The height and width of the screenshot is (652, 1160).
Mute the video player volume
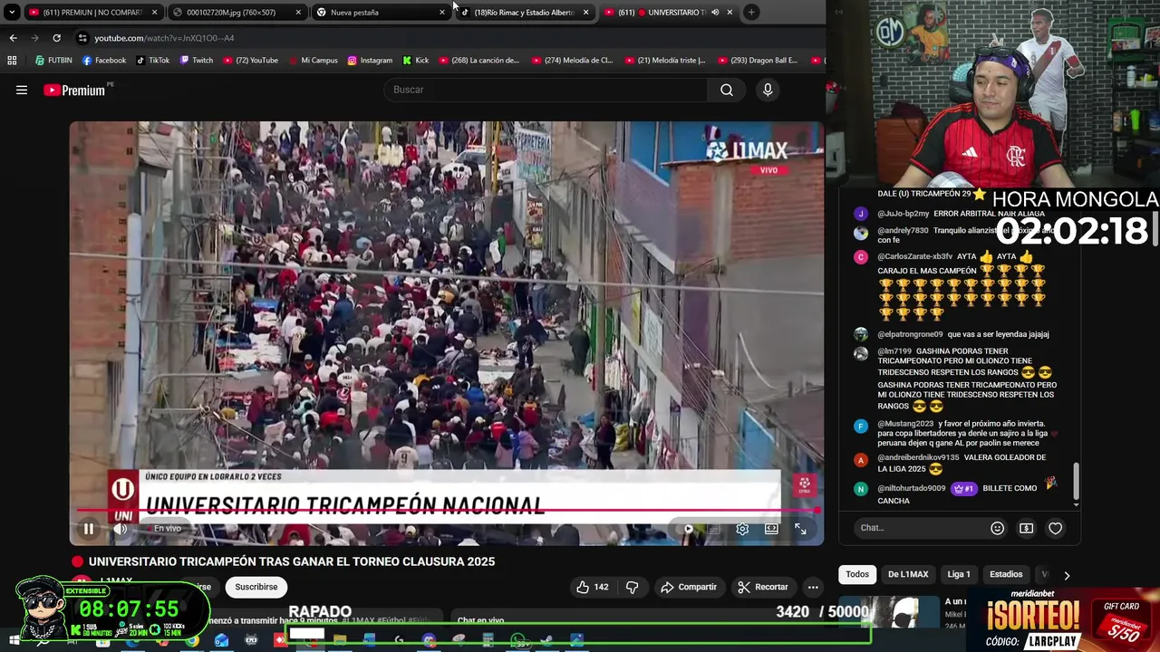coord(120,529)
